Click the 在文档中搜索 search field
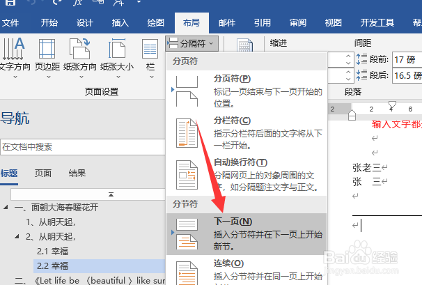Image resolution: width=422 pixels, height=285 pixels. (83, 147)
